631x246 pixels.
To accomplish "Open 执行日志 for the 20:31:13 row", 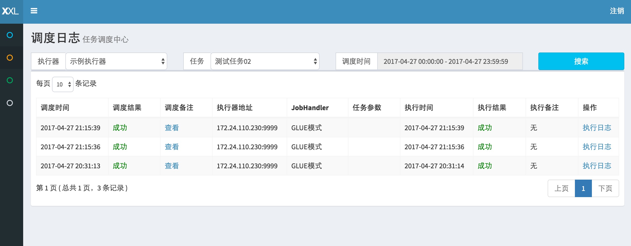I will click(x=597, y=166).
